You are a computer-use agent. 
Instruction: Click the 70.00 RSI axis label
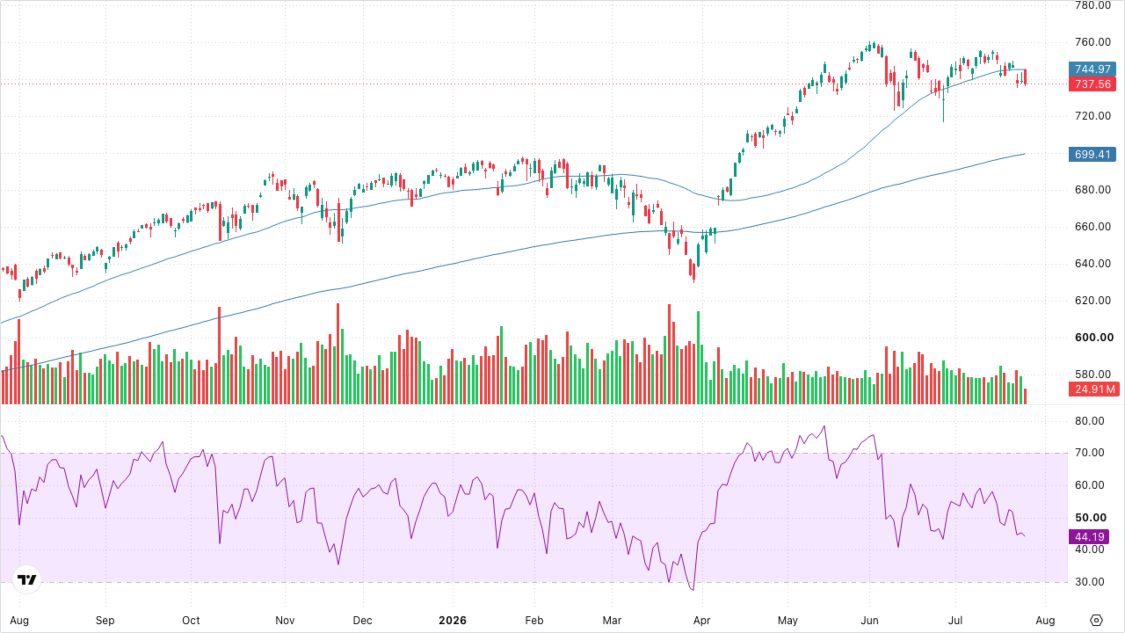pyautogui.click(x=1089, y=453)
